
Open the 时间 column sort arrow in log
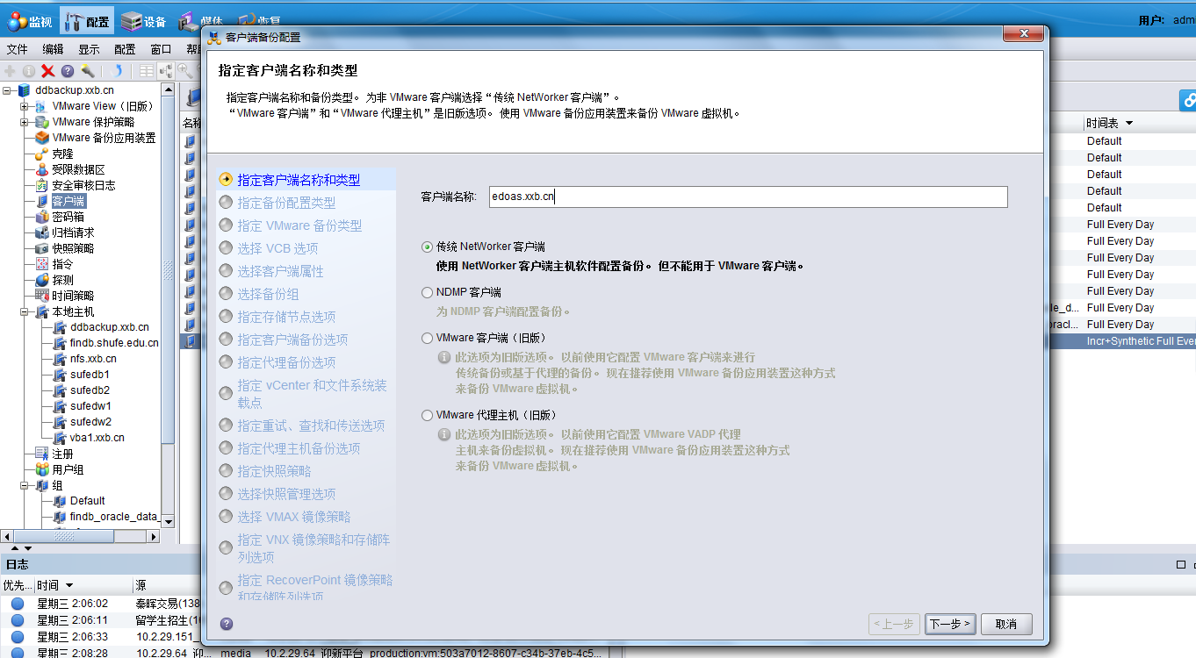(x=69, y=585)
